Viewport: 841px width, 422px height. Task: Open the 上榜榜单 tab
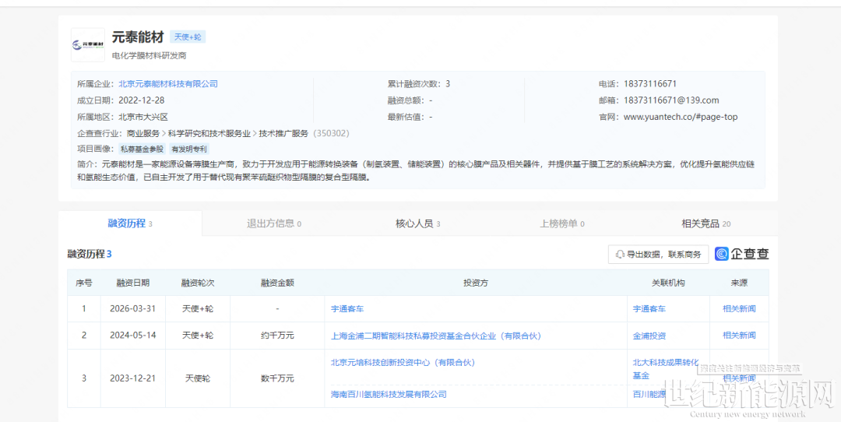561,223
